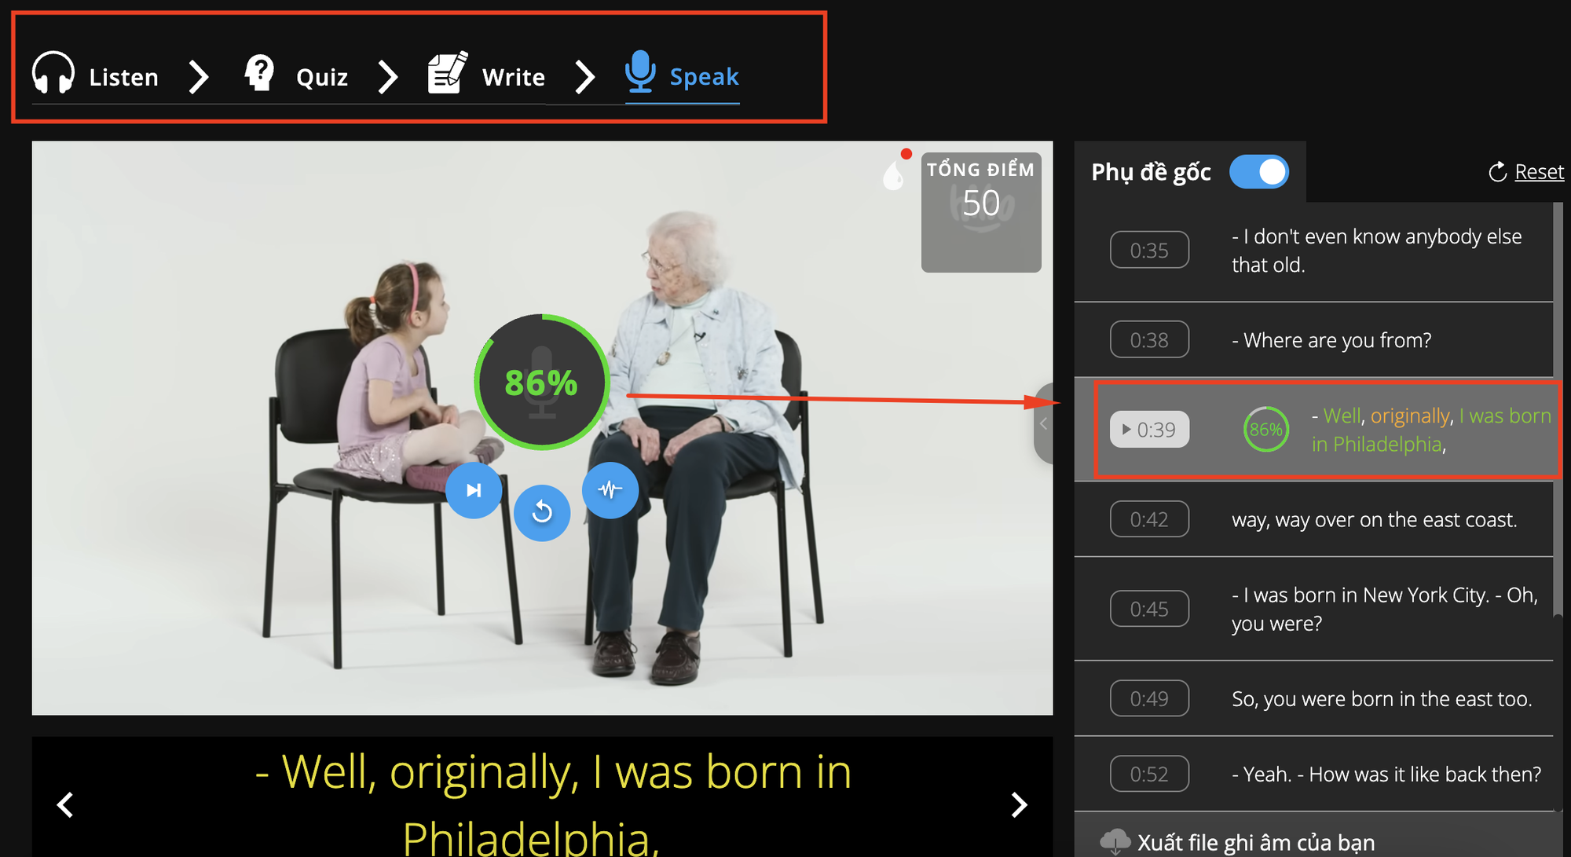Click the replay circular arrow button

pos(542,513)
